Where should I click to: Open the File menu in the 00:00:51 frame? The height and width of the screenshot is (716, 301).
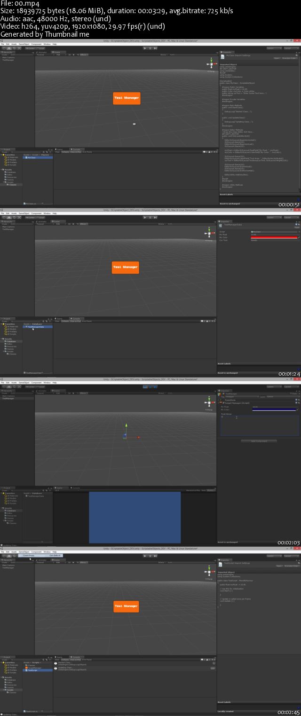tap(2, 44)
